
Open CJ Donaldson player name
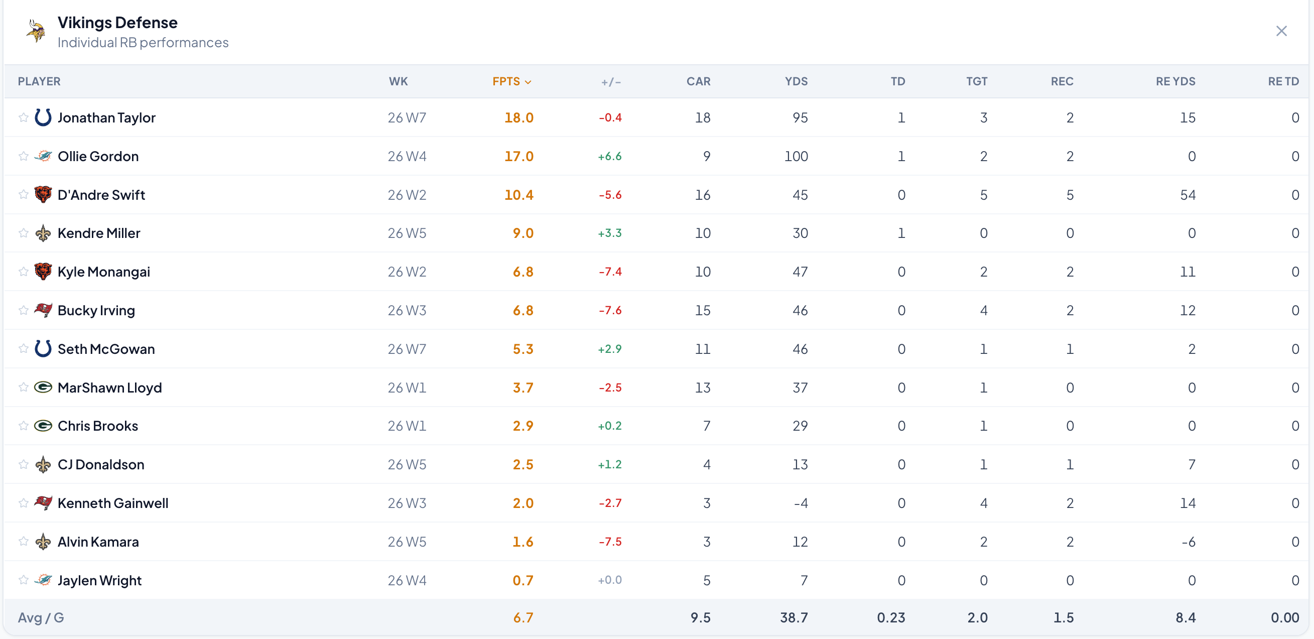coord(101,465)
